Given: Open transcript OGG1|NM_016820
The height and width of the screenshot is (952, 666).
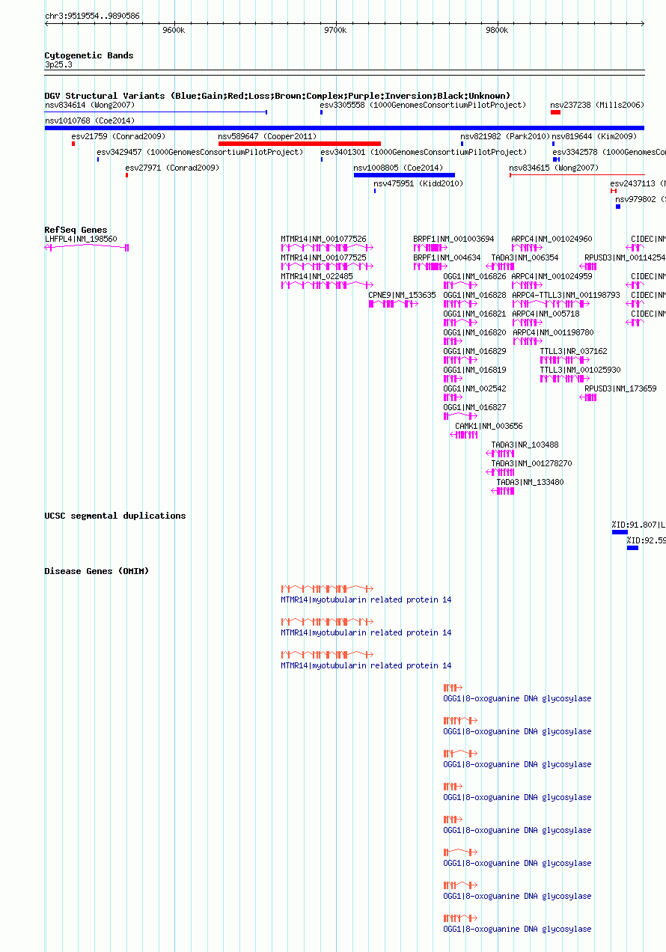Looking at the screenshot, I should coord(474,332).
